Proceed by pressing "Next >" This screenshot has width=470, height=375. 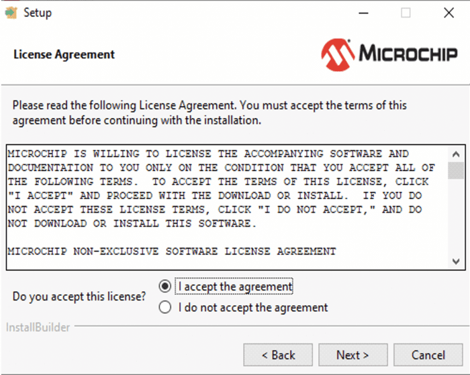click(x=352, y=355)
